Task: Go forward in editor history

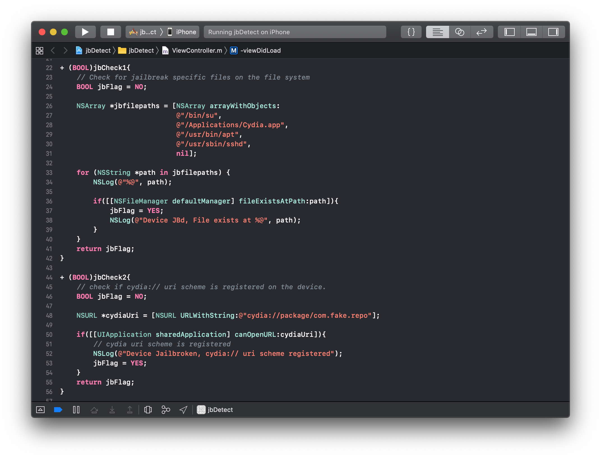Action: click(x=65, y=50)
